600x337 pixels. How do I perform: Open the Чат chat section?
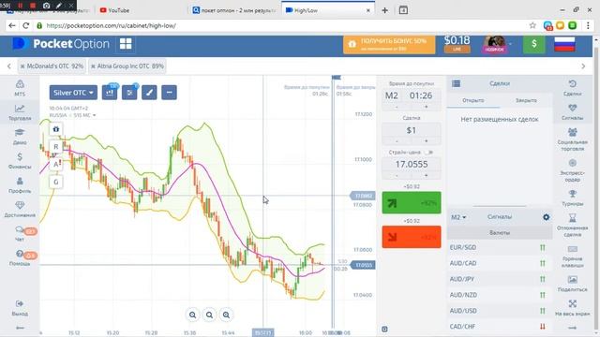[x=20, y=233]
